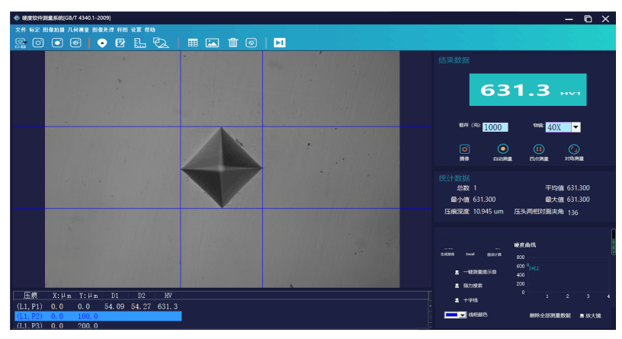Image resolution: width=622 pixels, height=339 pixels.
Task: Click 删除全部测量数据 button
Action: point(550,315)
